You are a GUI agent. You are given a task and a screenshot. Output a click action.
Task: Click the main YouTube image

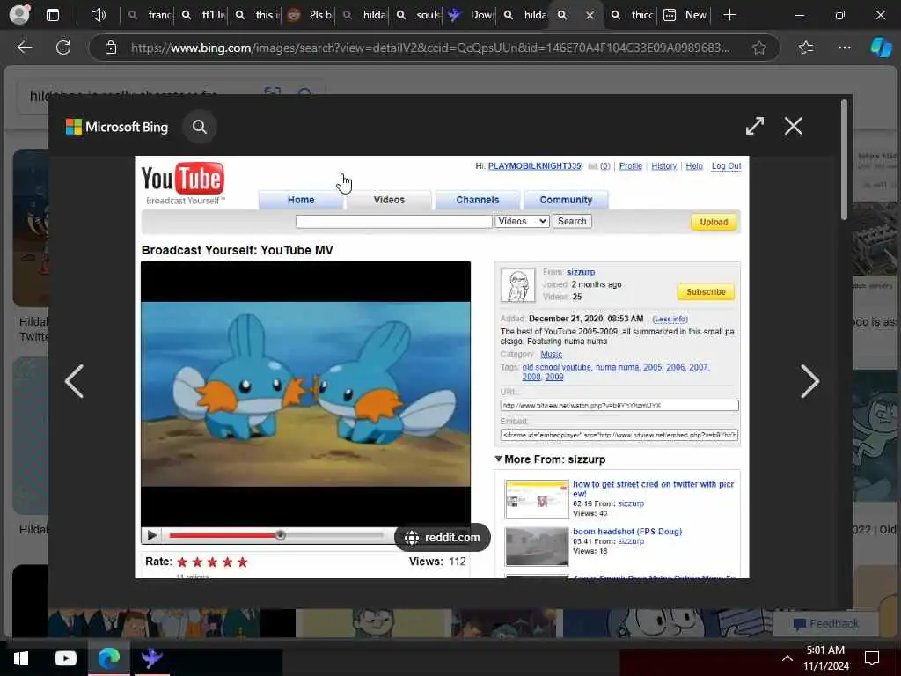(442, 367)
